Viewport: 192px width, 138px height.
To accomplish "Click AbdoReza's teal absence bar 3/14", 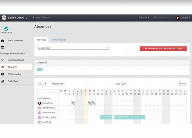I will 129,117.
